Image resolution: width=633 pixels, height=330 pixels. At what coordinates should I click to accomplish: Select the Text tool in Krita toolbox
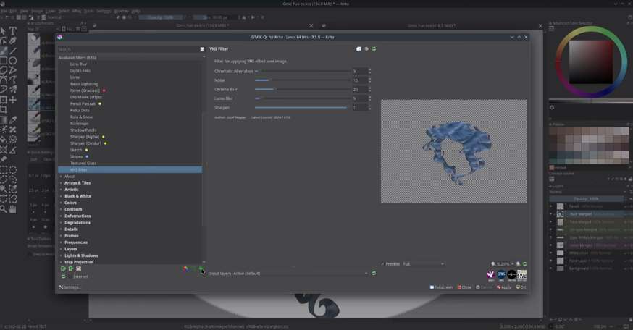[x=12, y=30]
